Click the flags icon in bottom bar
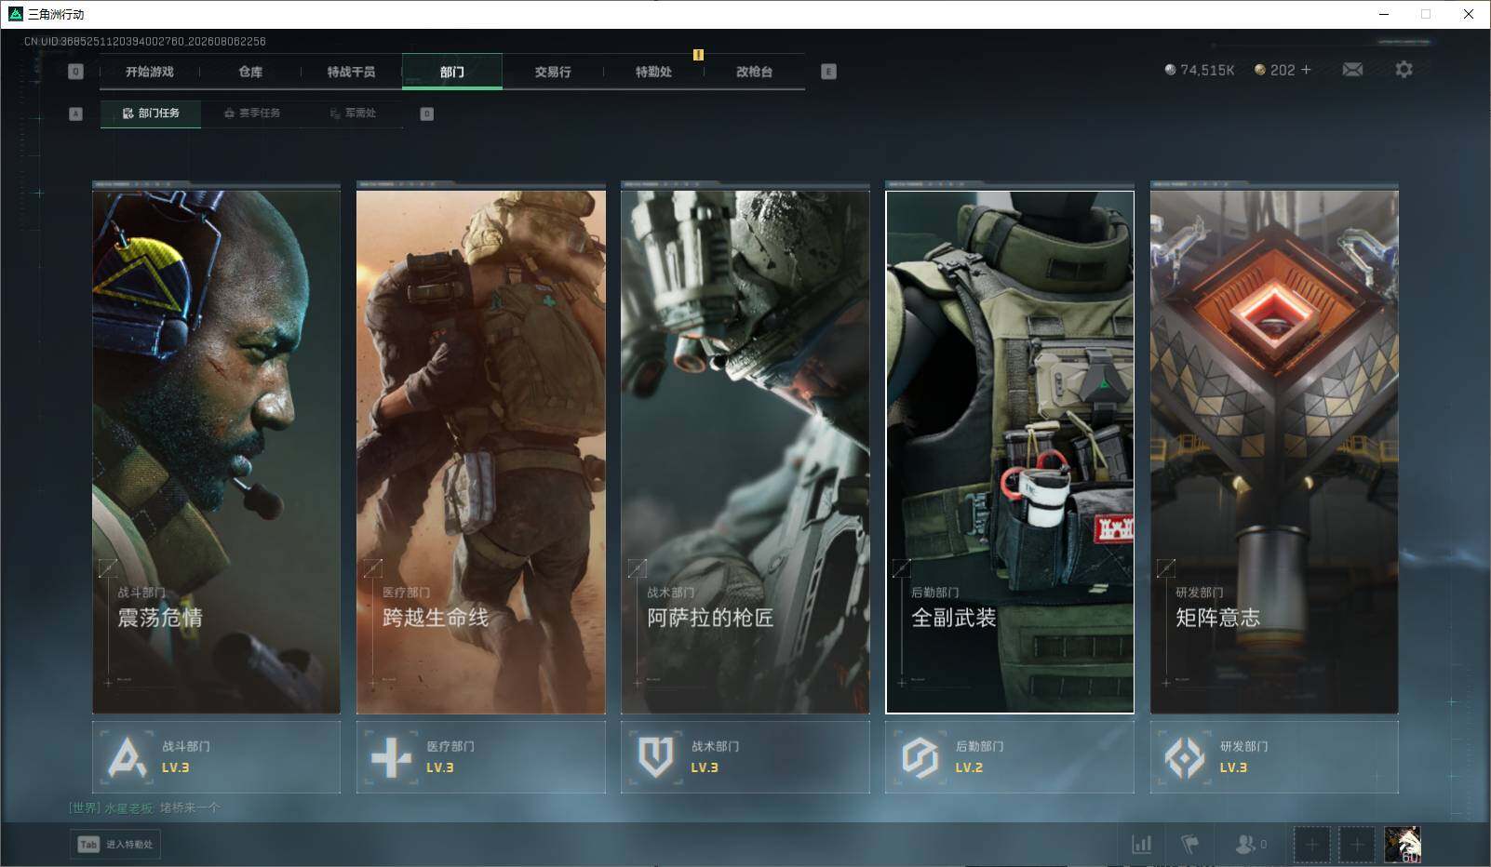The height and width of the screenshot is (867, 1491). tap(1190, 845)
